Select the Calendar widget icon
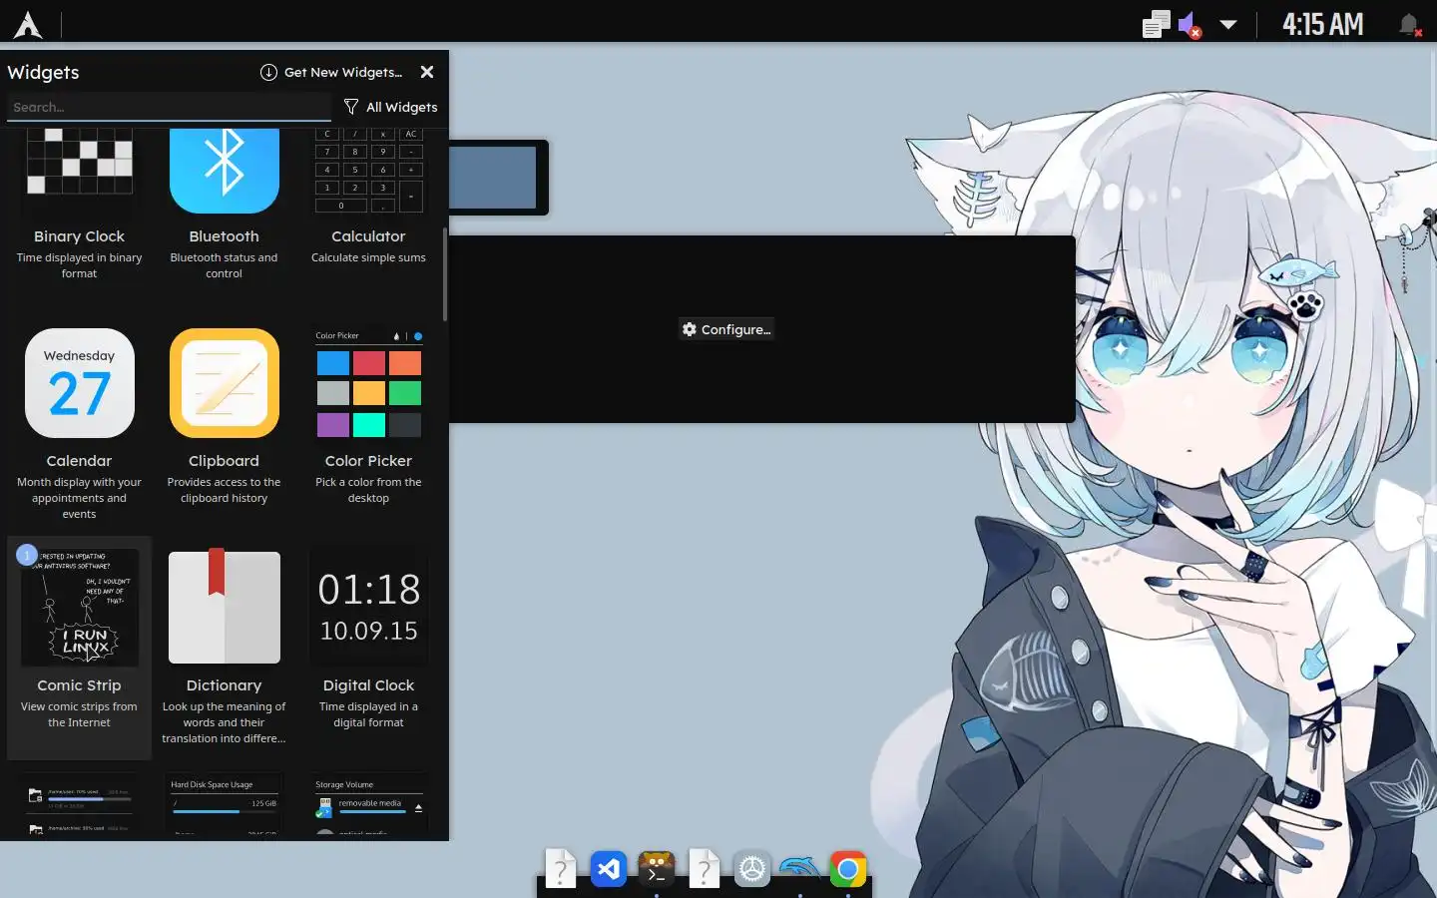Viewport: 1437px width, 898px height. [x=79, y=383]
